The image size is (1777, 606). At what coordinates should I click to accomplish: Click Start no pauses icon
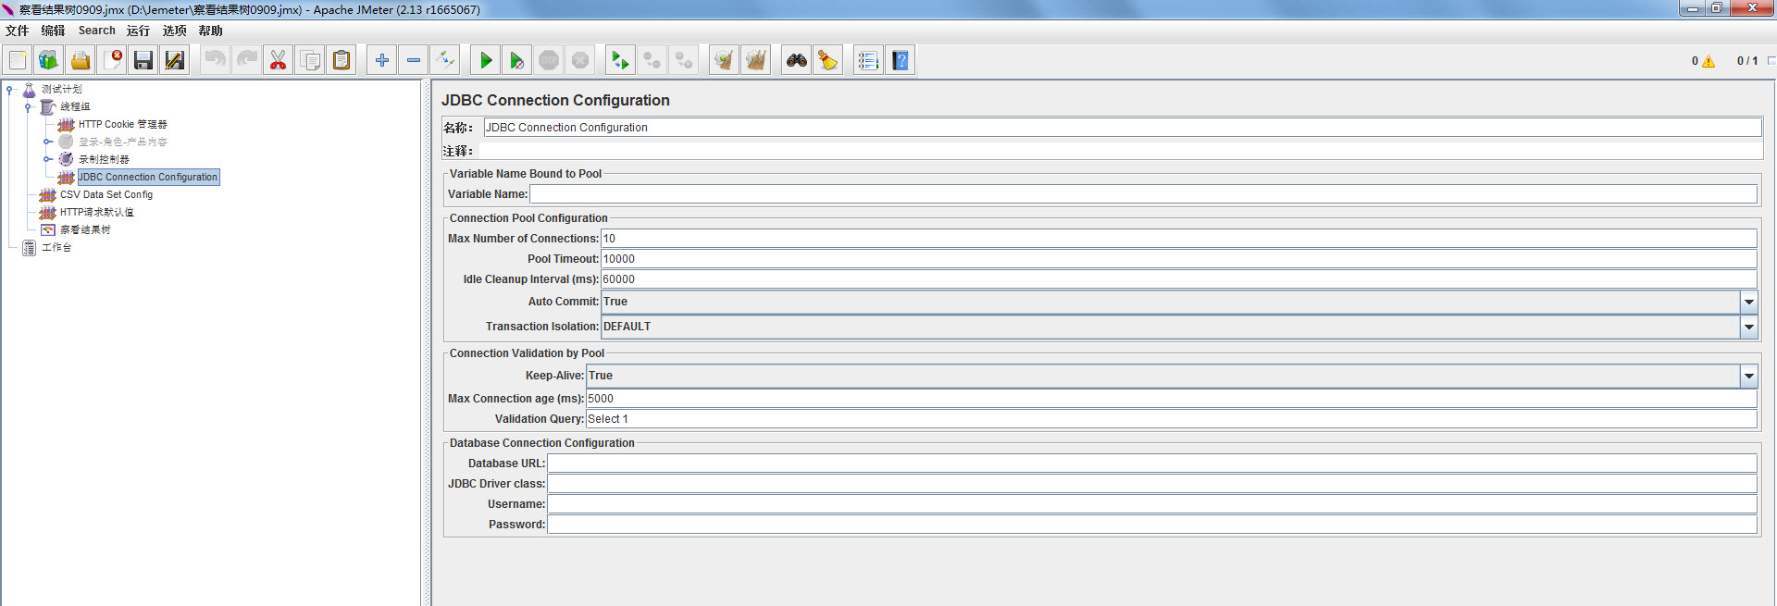coord(517,60)
